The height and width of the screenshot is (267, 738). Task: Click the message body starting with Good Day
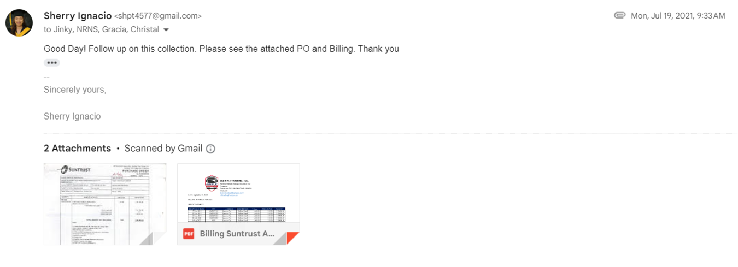pyautogui.click(x=221, y=49)
